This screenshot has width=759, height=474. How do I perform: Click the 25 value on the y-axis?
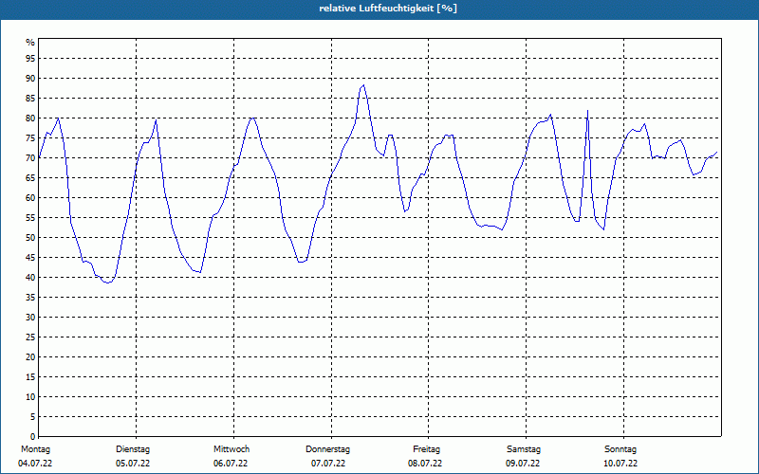30,337
